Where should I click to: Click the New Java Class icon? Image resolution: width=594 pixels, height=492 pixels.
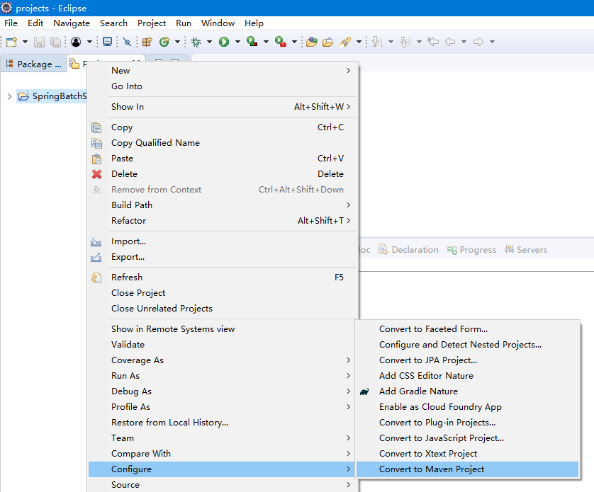click(164, 42)
